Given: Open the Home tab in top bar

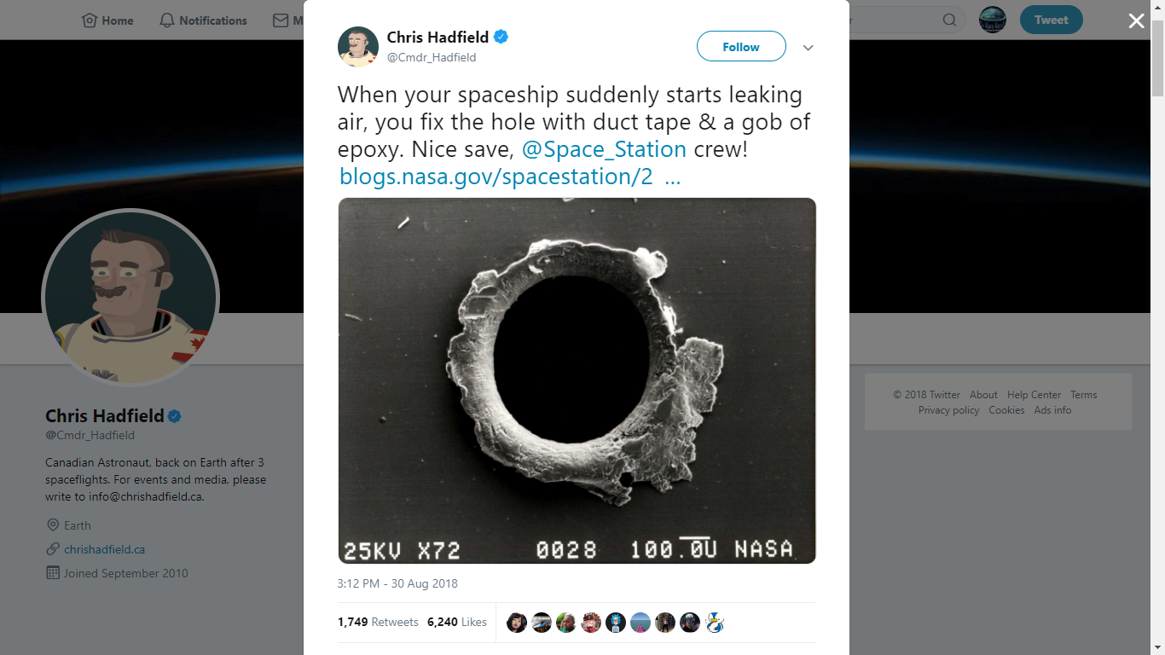Looking at the screenshot, I should [x=107, y=20].
